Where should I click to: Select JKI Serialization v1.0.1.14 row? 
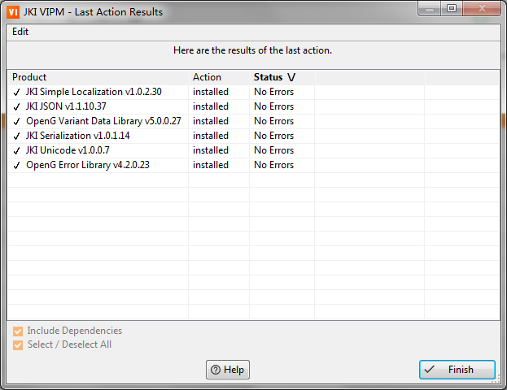point(254,136)
